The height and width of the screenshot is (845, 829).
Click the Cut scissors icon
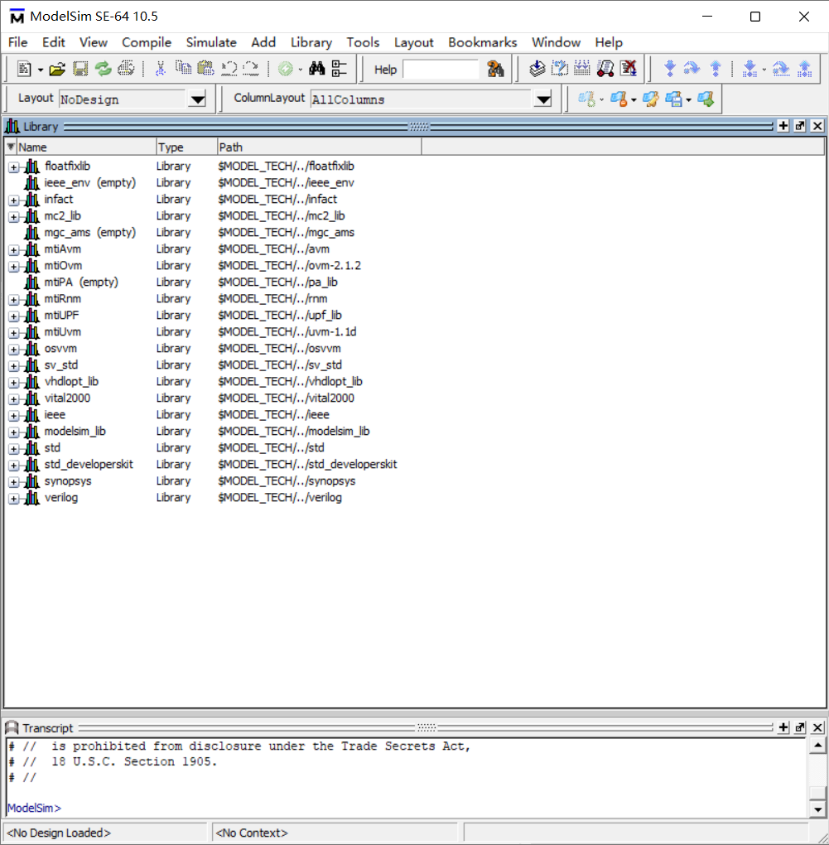[x=160, y=69]
